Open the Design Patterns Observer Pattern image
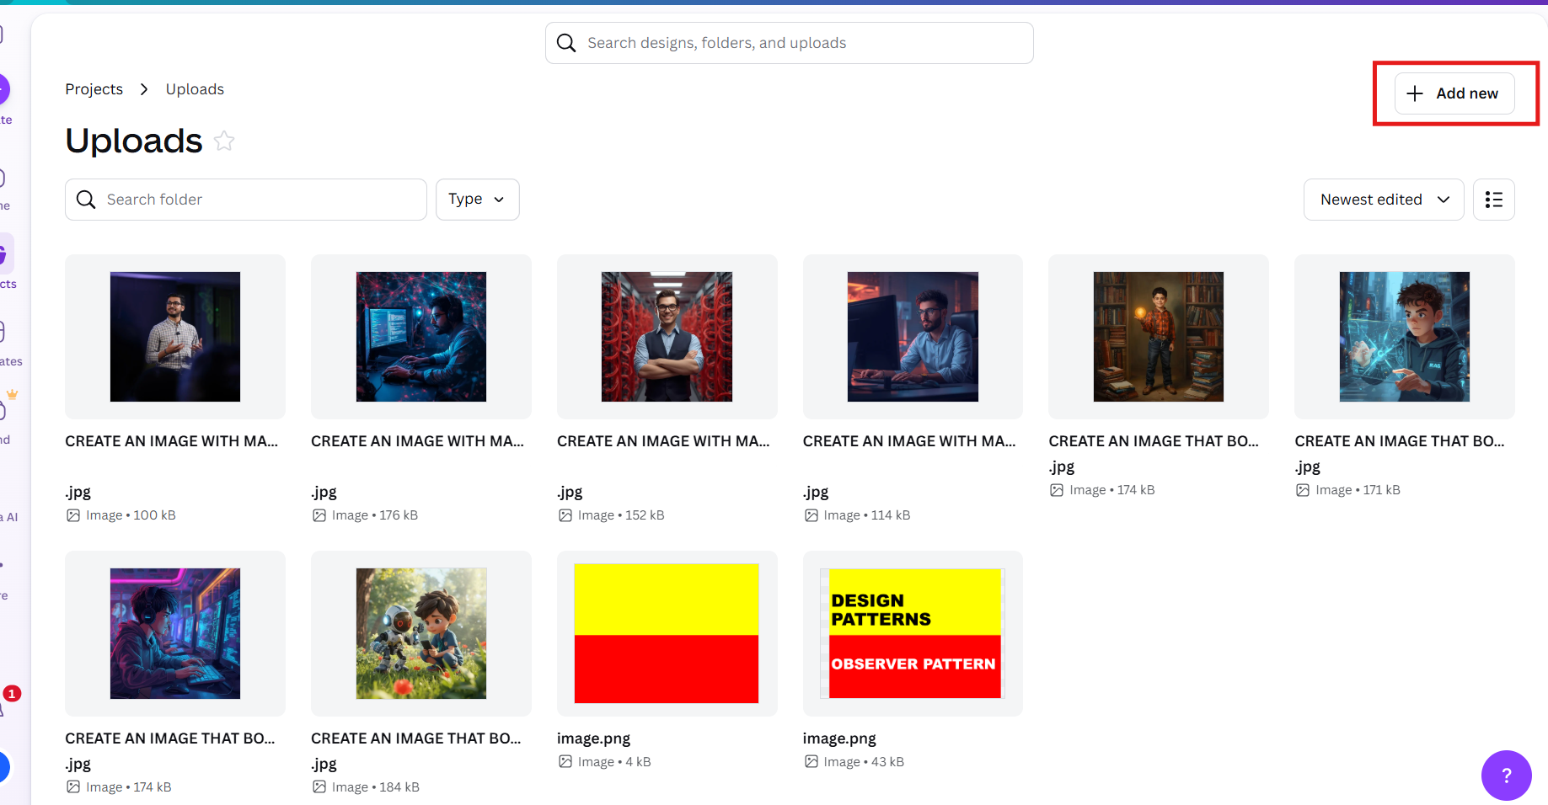The image size is (1548, 805). [913, 633]
